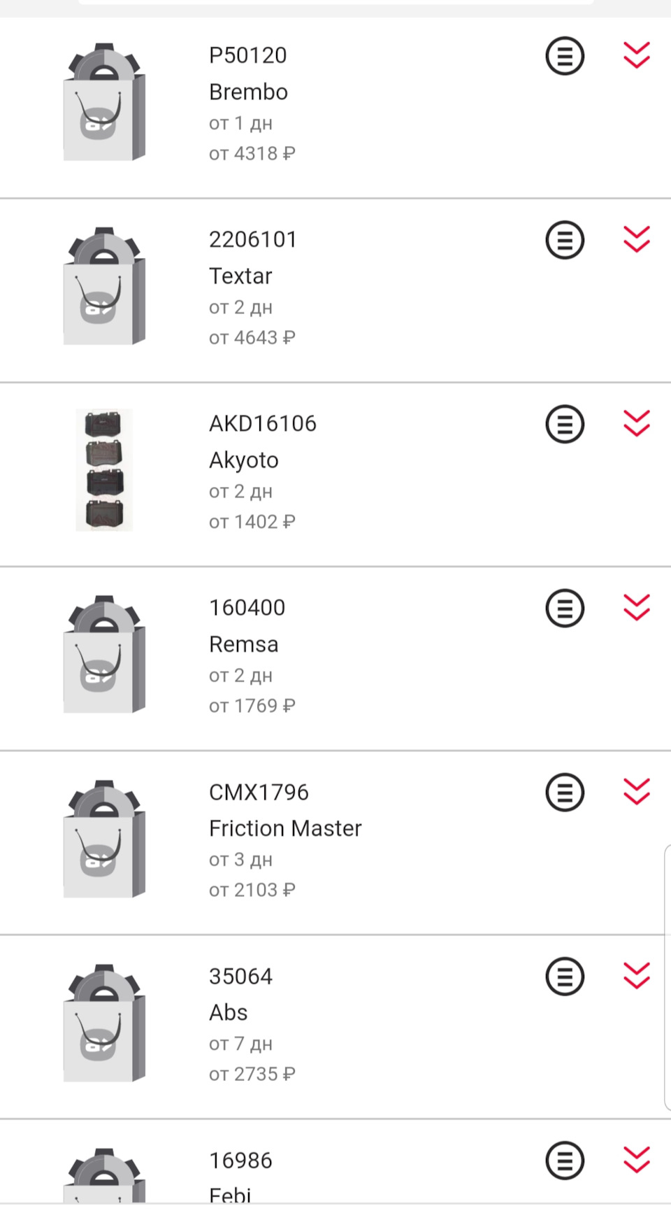Expand offers for Textar 2206101
Screen dimensions: 671x1227
click(x=637, y=239)
